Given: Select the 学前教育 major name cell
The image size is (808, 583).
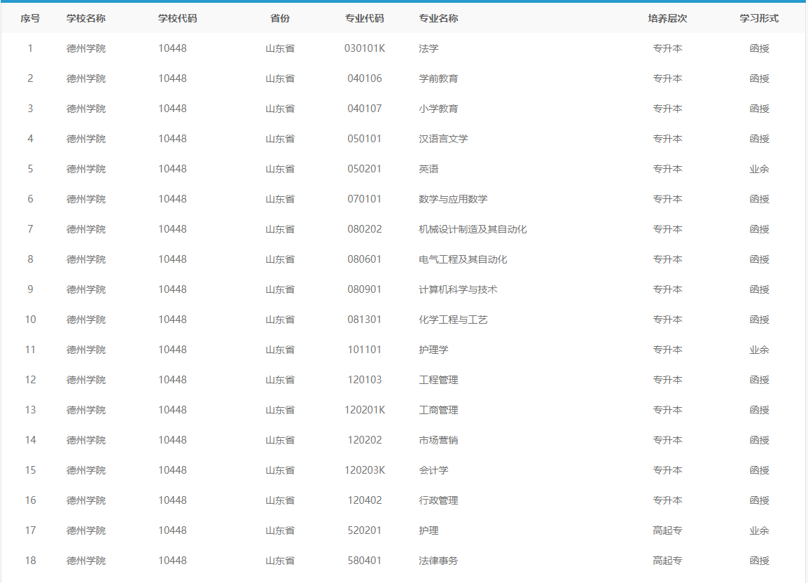Looking at the screenshot, I should pos(438,78).
